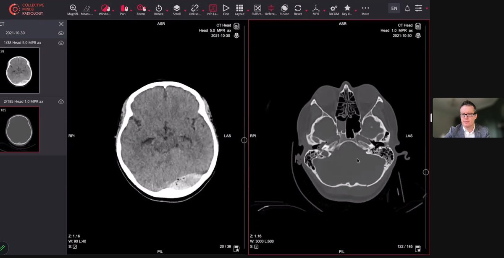Screen dimensions: 504x258
Task: Download the 2021-10-30 study
Action: [x=61, y=33]
